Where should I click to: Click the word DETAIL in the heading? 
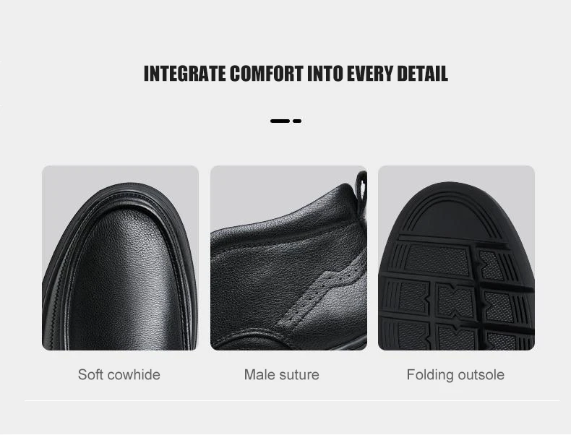[x=422, y=74]
